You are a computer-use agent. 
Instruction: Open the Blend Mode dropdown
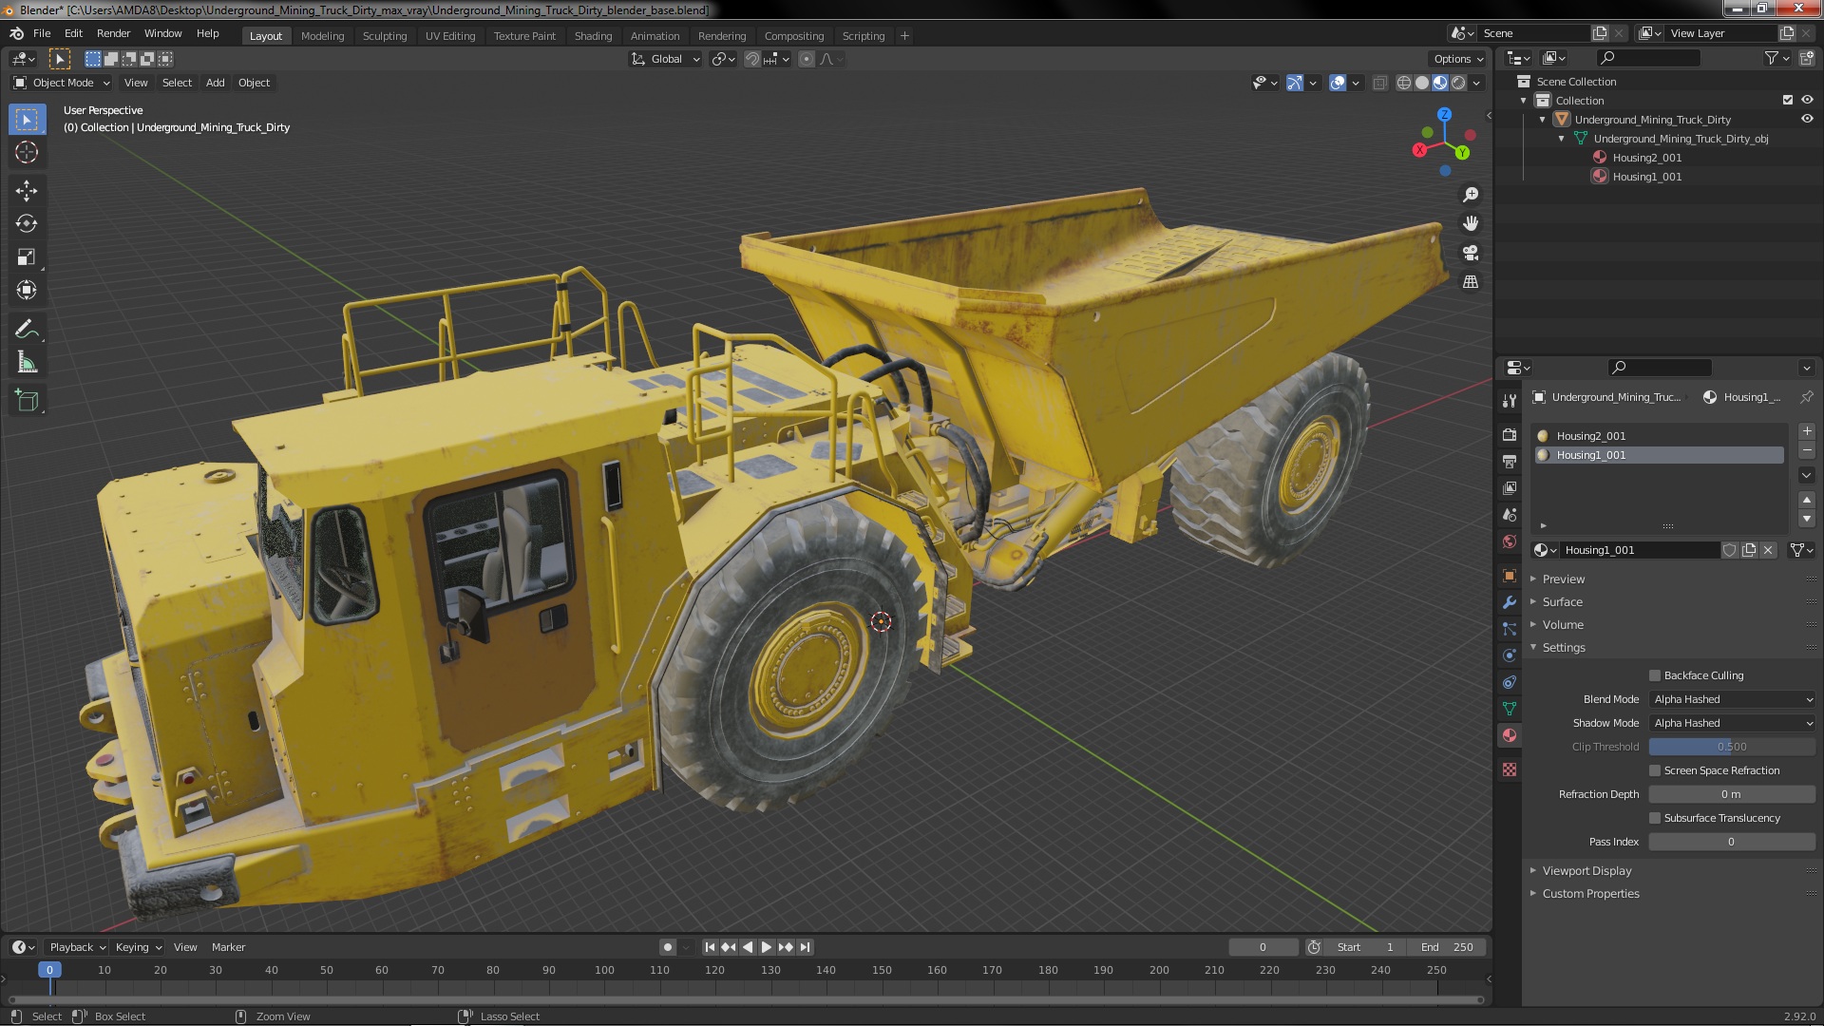coord(1732,699)
